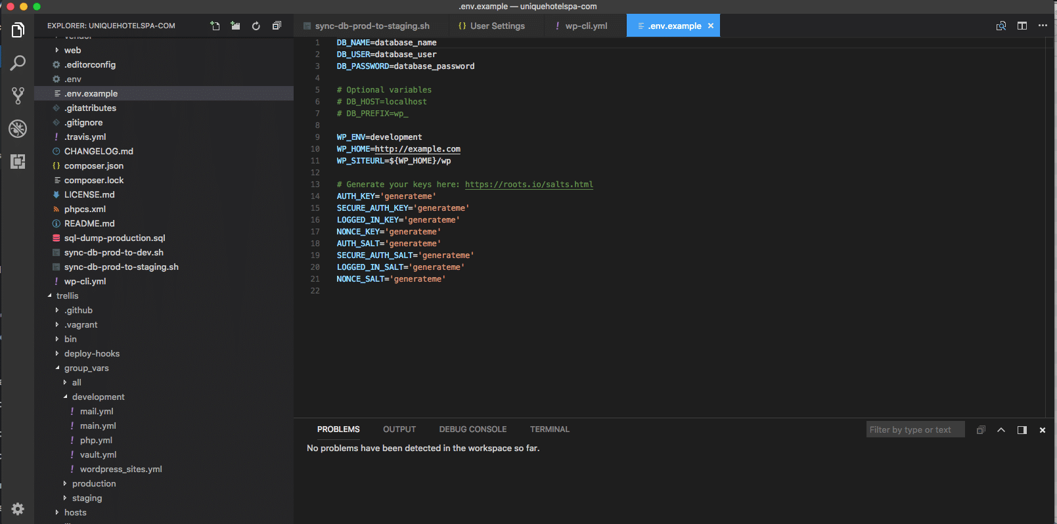The image size is (1057, 524).
Task: Open sql-dump-production.sql
Action: click(x=164, y=238)
